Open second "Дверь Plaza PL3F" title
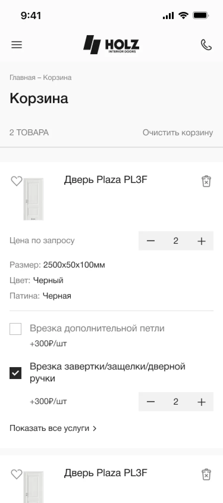The width and height of the screenshot is (223, 503). (106, 473)
